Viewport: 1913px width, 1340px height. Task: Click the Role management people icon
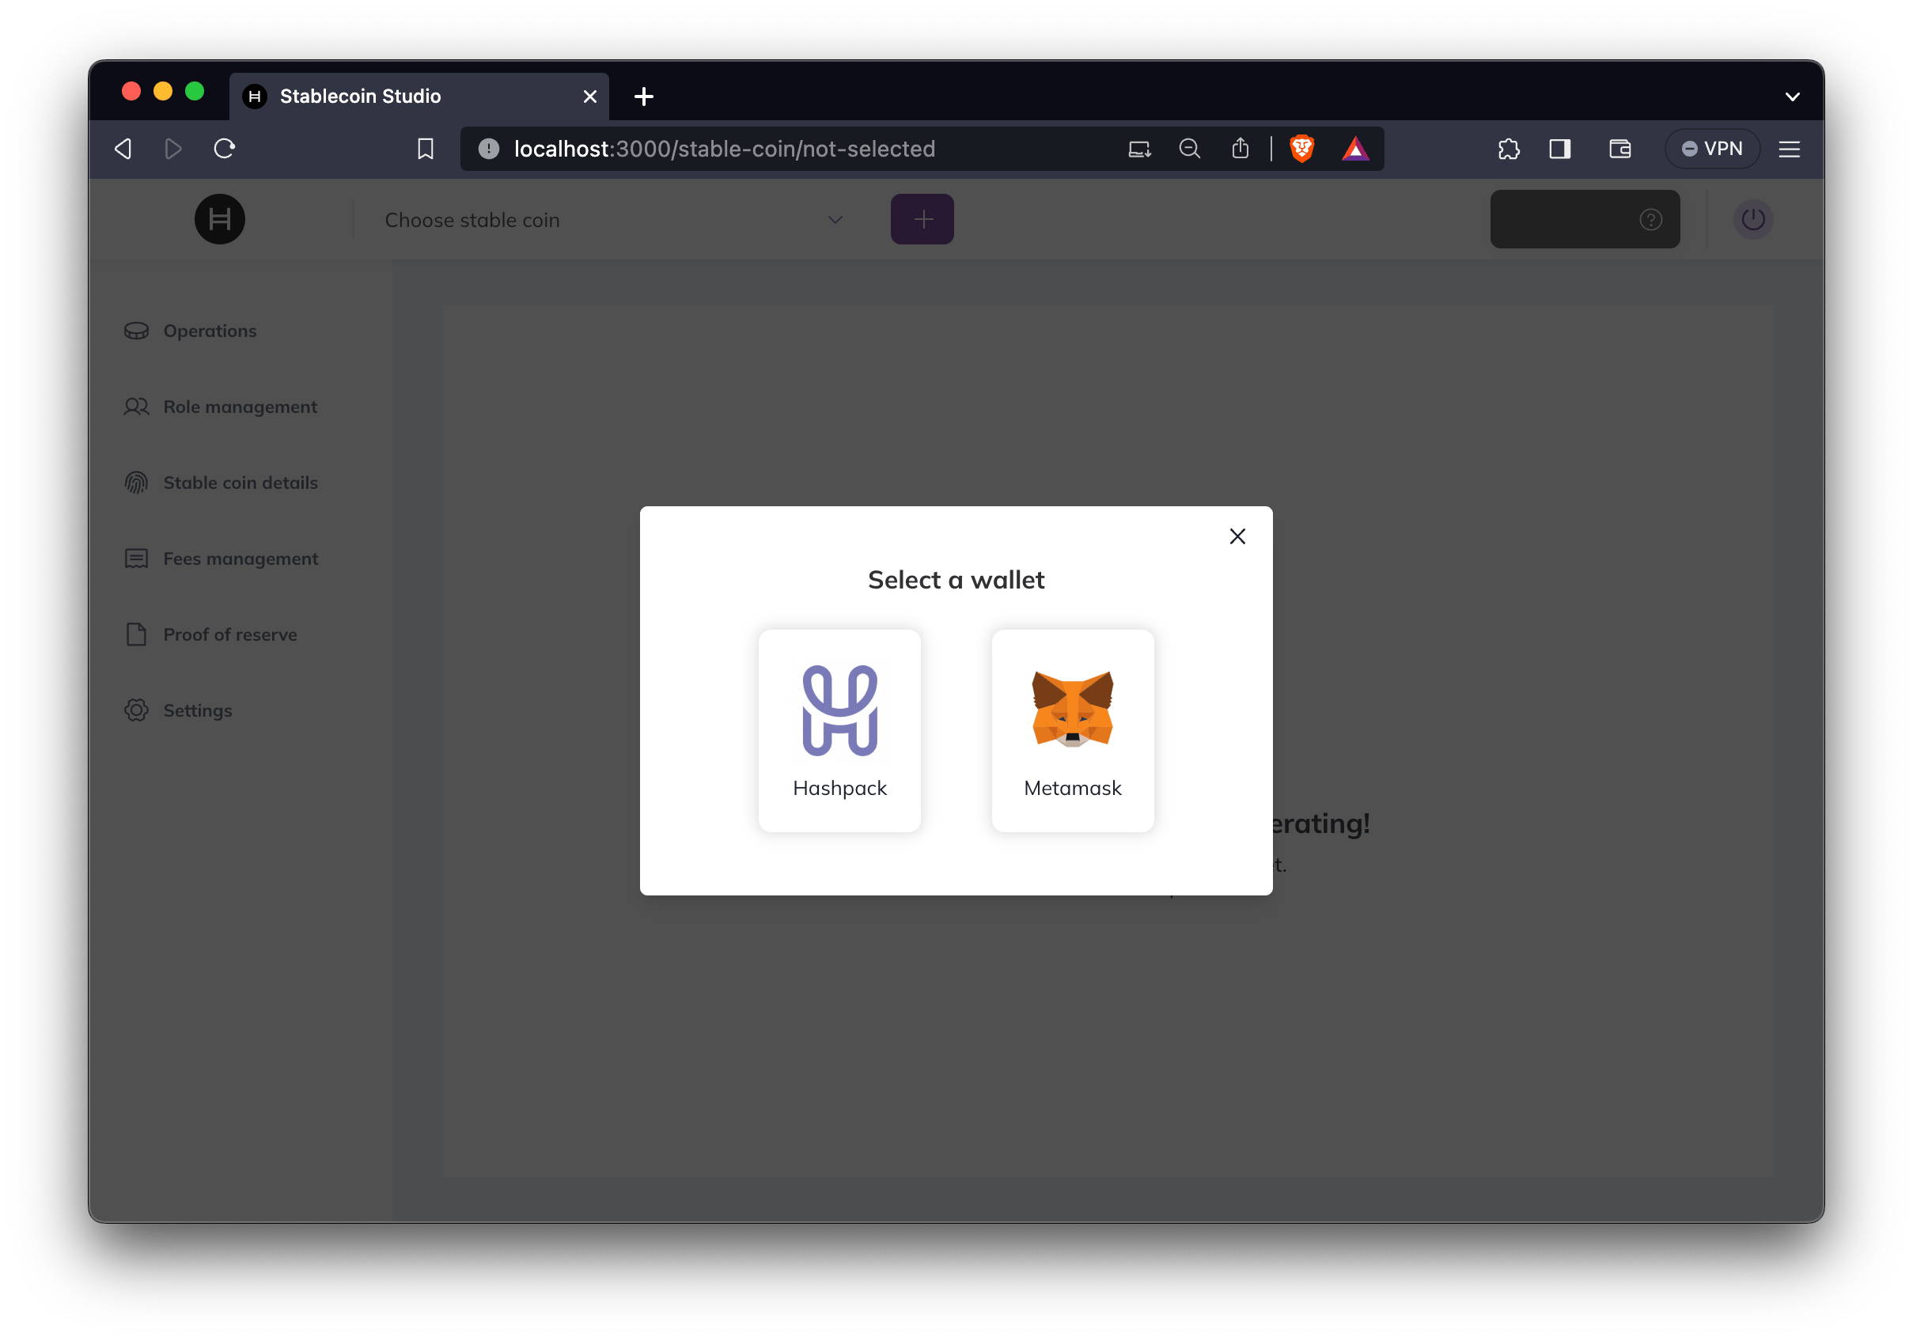[137, 407]
